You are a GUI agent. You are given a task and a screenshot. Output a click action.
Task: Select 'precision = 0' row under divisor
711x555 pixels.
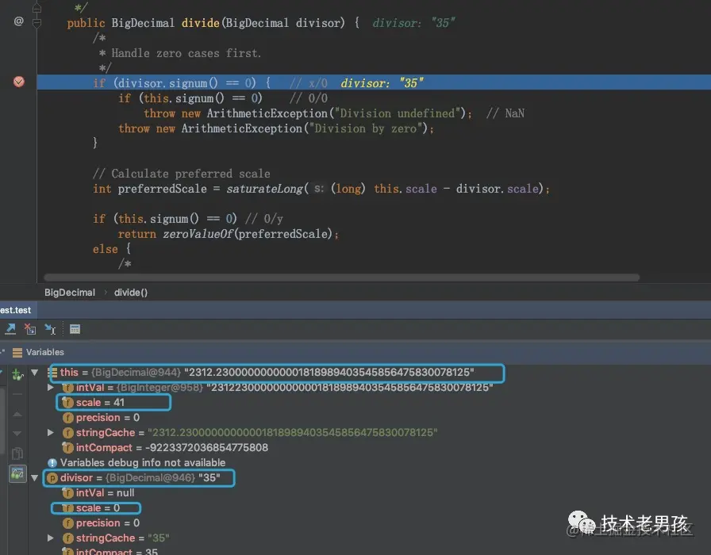point(101,523)
